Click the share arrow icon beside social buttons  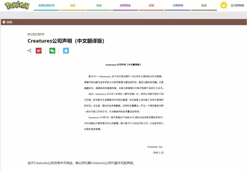(29, 51)
